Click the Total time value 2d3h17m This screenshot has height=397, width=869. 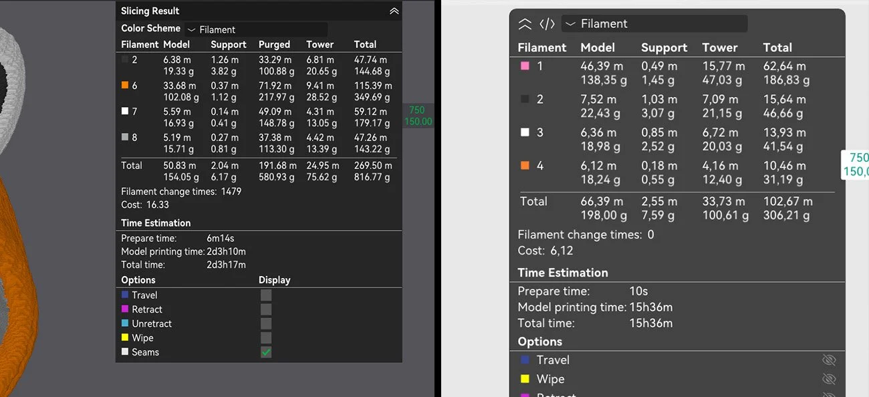pos(227,265)
